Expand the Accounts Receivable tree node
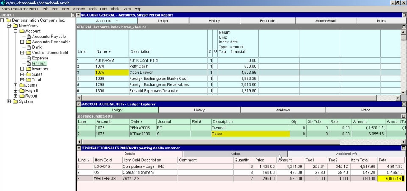The width and height of the screenshot is (407, 191). [22, 42]
